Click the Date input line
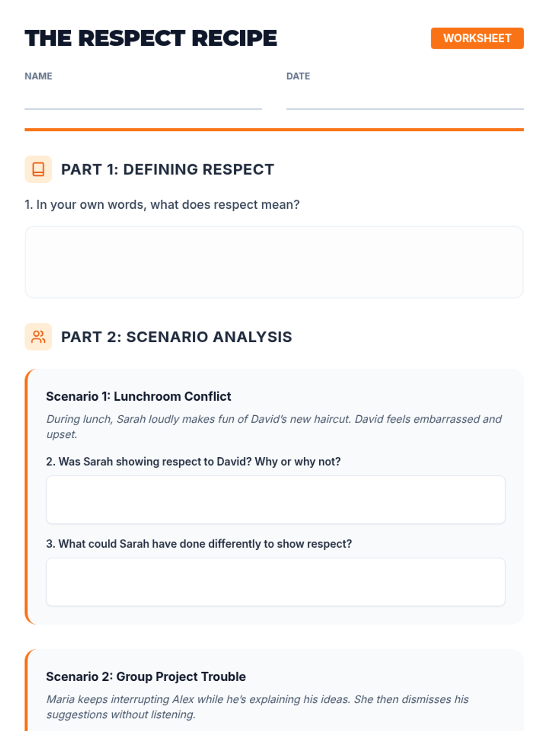 pos(405,101)
